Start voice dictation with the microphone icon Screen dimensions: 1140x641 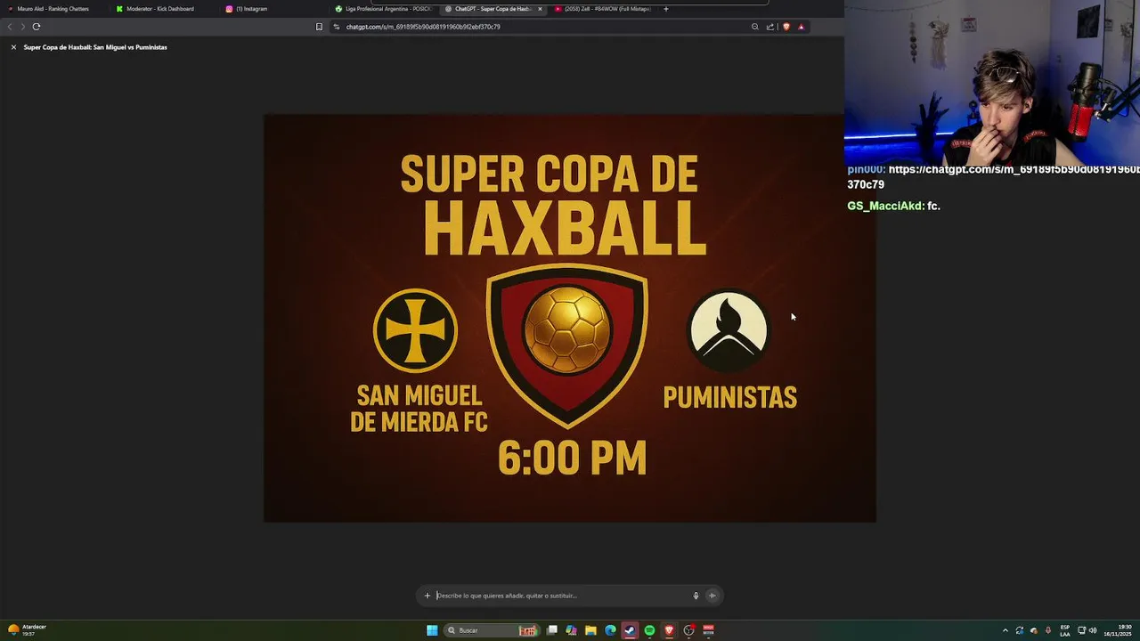pyautogui.click(x=696, y=596)
